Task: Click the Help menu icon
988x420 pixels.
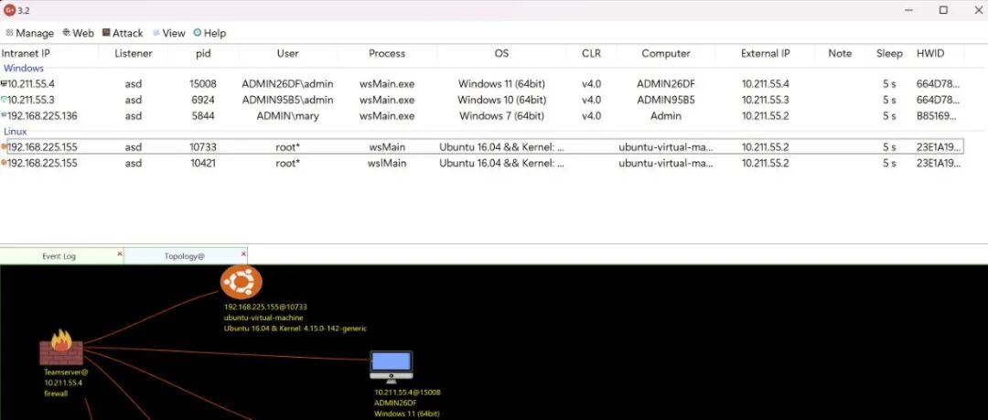Action: 198,33
